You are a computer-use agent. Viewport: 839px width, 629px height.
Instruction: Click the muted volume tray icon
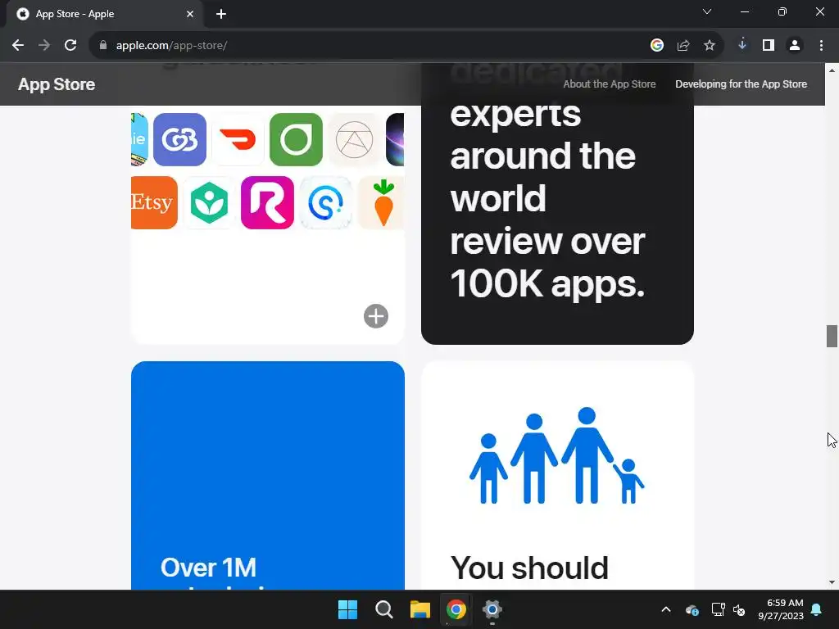pyautogui.click(x=740, y=609)
